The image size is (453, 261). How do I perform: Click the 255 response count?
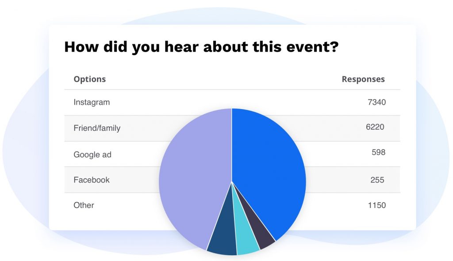(377, 180)
